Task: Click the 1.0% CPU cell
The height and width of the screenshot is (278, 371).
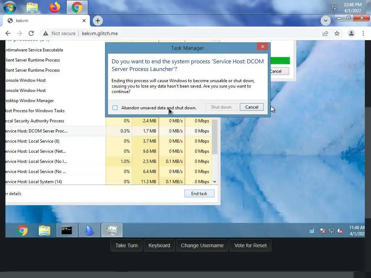Action: pyautogui.click(x=119, y=161)
